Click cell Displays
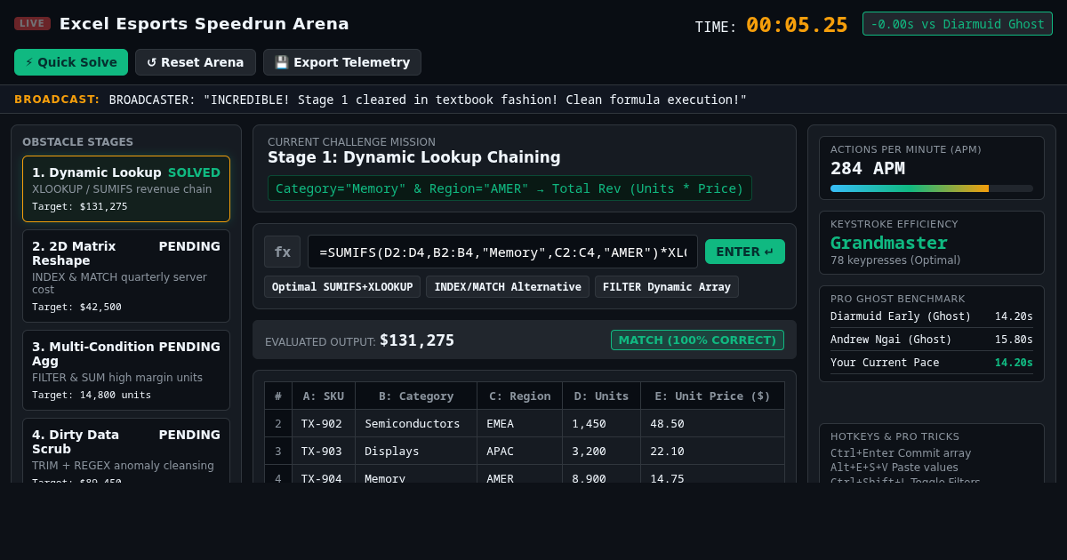1067x560 pixels. tap(416, 451)
